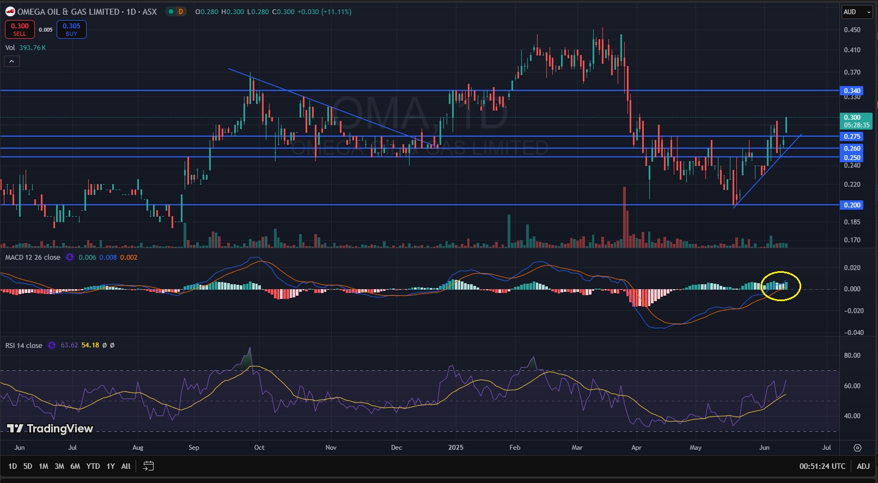Image resolution: width=878 pixels, height=483 pixels.
Task: Click the TradingView logo
Action: [x=50, y=429]
